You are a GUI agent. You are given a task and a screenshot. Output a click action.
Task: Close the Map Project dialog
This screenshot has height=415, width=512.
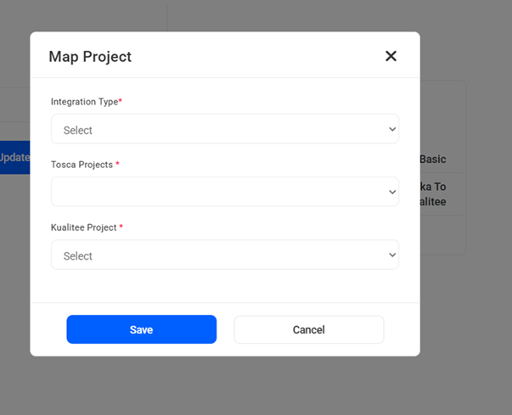coord(391,56)
